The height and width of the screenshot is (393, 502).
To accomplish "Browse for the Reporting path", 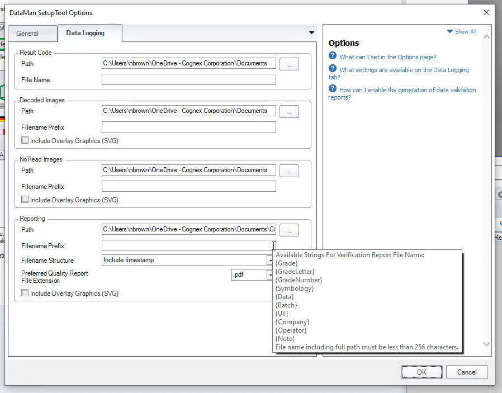I will tap(289, 230).
